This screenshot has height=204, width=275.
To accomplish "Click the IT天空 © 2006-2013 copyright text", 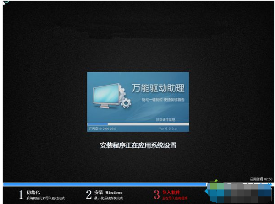I will (x=102, y=129).
